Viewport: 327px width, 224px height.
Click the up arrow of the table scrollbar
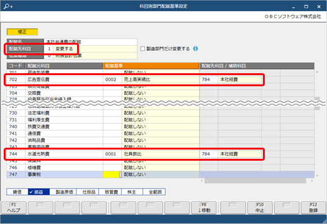click(x=317, y=72)
